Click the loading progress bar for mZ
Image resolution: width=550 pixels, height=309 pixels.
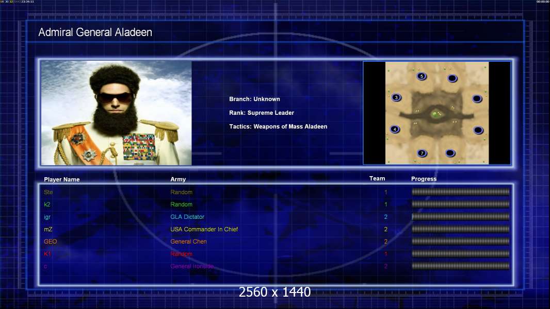coord(460,229)
